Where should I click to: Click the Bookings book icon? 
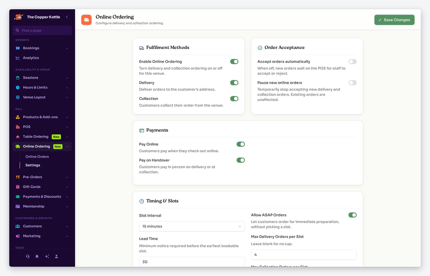[18, 48]
